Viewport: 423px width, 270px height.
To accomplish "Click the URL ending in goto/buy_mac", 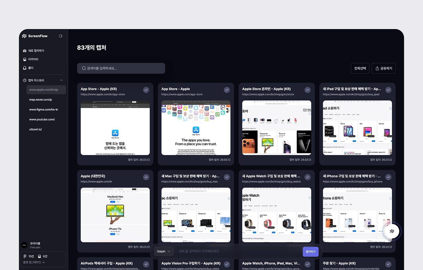I will click(190, 182).
